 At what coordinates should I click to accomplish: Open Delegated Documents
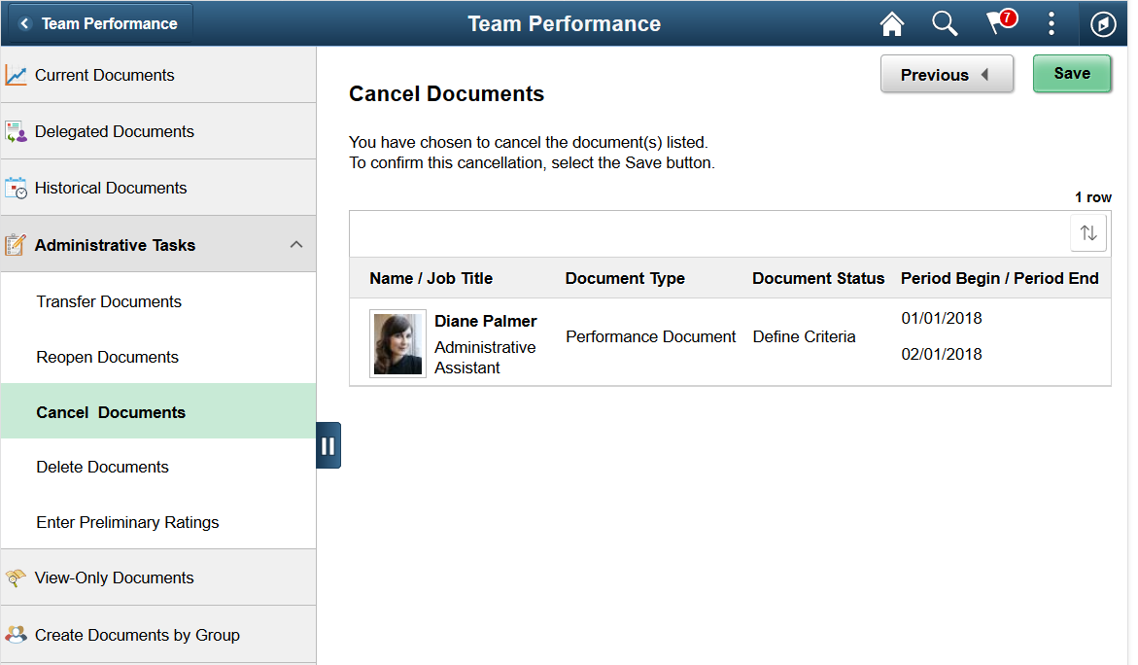158,131
